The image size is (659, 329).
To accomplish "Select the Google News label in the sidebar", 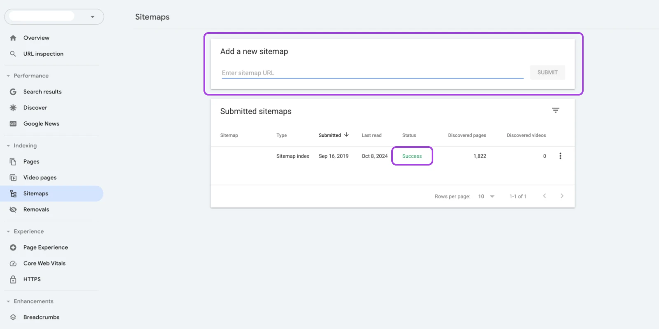I will point(41,124).
